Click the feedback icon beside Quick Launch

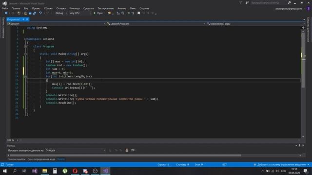tap(247, 3)
